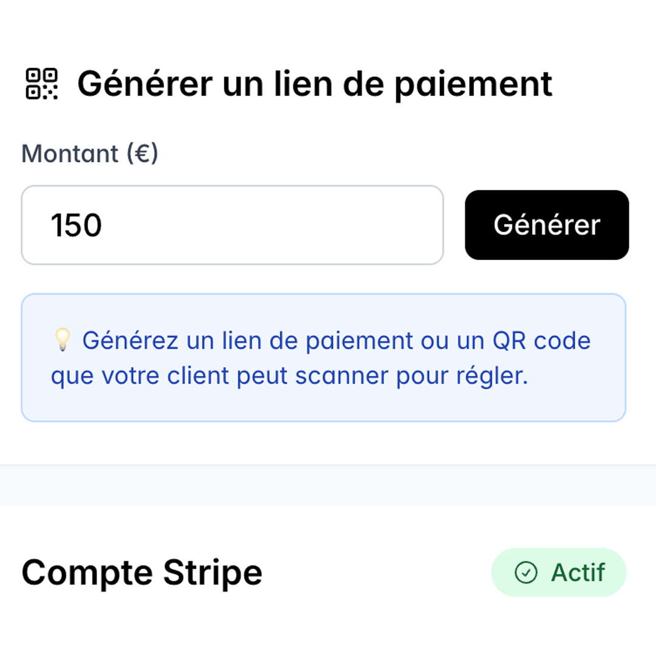
Task: Click the green Actif pill to change Stripe status
Action: point(558,572)
